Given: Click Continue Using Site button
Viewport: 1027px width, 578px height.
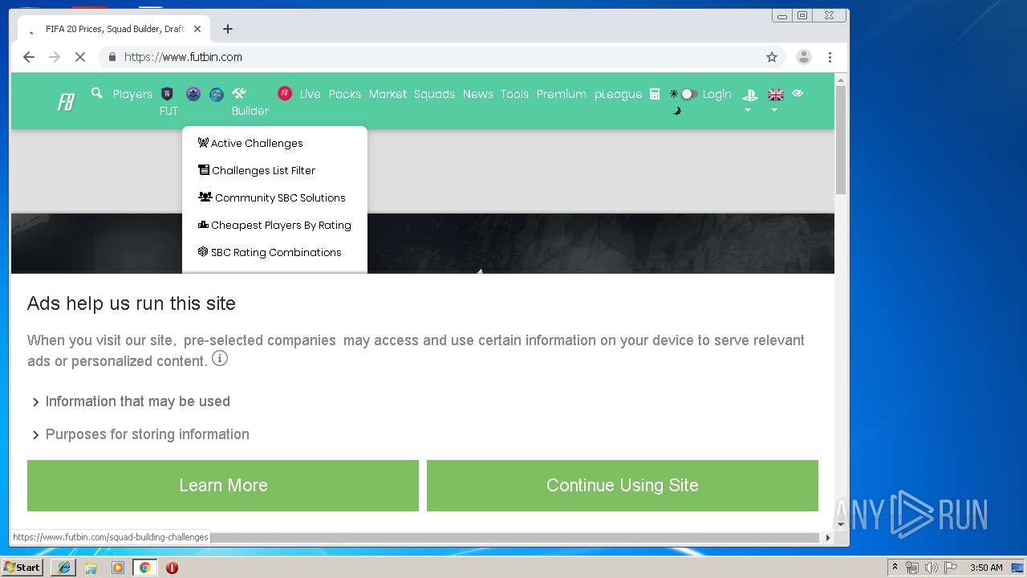Looking at the screenshot, I should [x=623, y=486].
